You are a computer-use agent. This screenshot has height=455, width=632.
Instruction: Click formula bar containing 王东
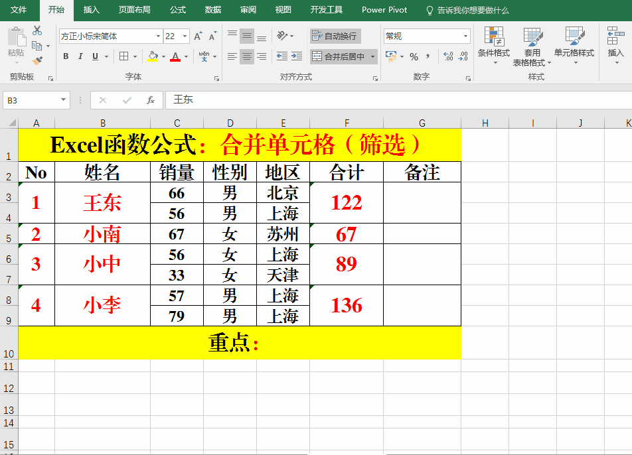pyautogui.click(x=398, y=100)
